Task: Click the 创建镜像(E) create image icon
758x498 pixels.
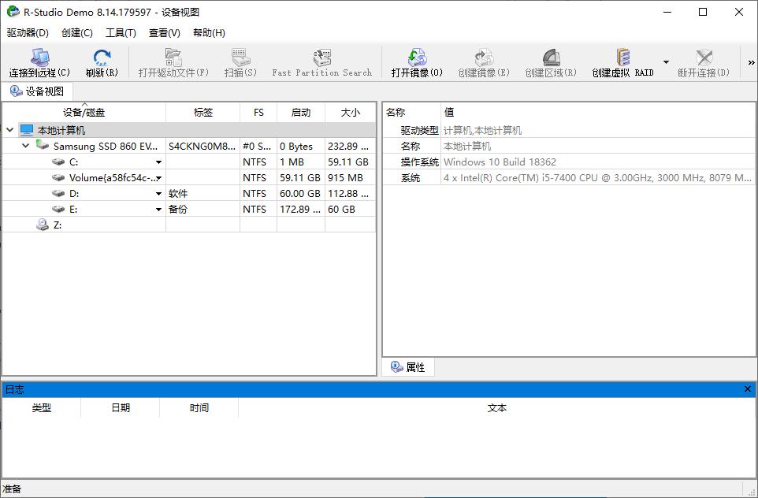Action: pos(484,57)
